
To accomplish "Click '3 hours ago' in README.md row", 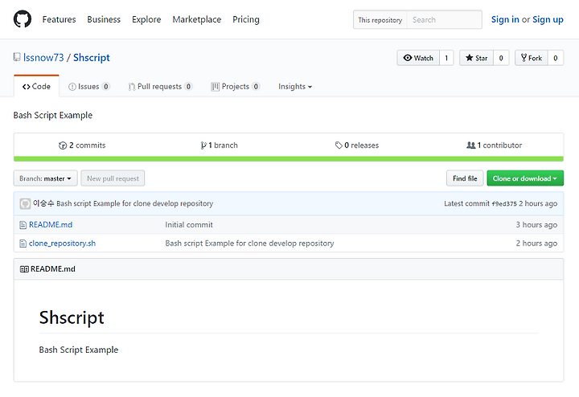I will click(x=536, y=225).
